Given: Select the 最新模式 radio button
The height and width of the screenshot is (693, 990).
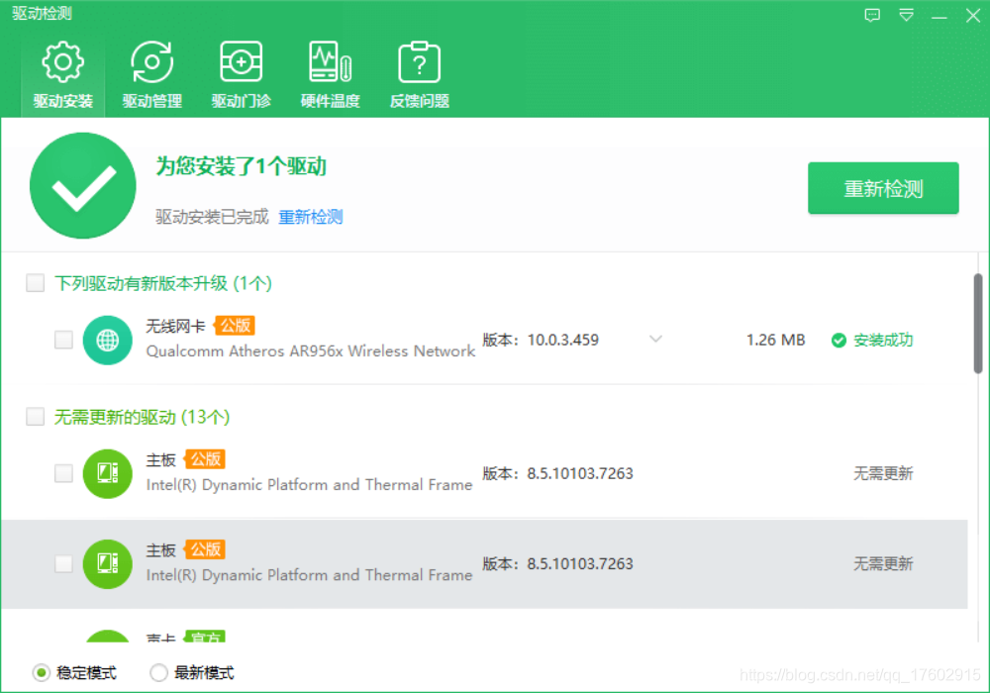Looking at the screenshot, I should click(x=158, y=673).
